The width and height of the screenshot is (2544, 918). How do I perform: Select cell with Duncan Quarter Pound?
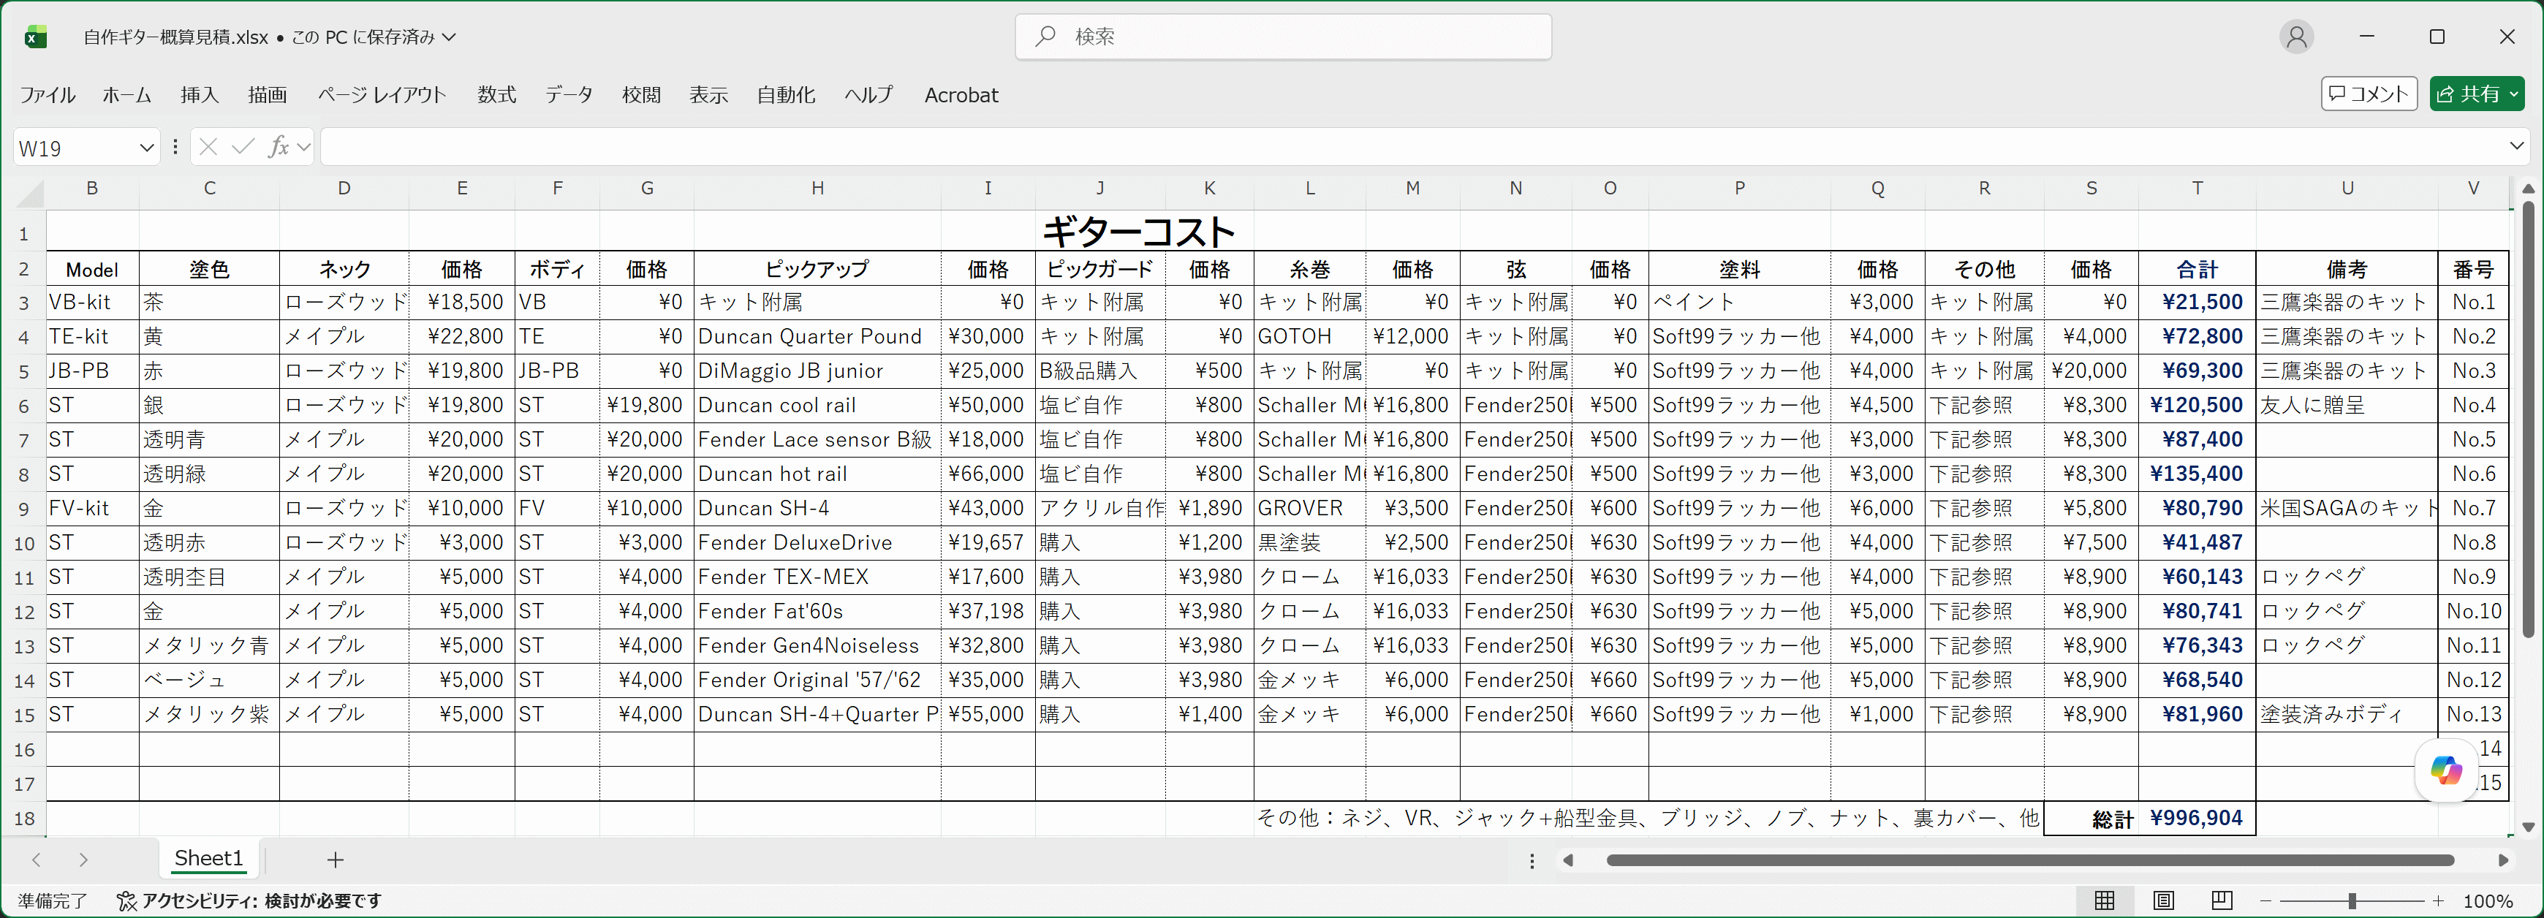[817, 337]
